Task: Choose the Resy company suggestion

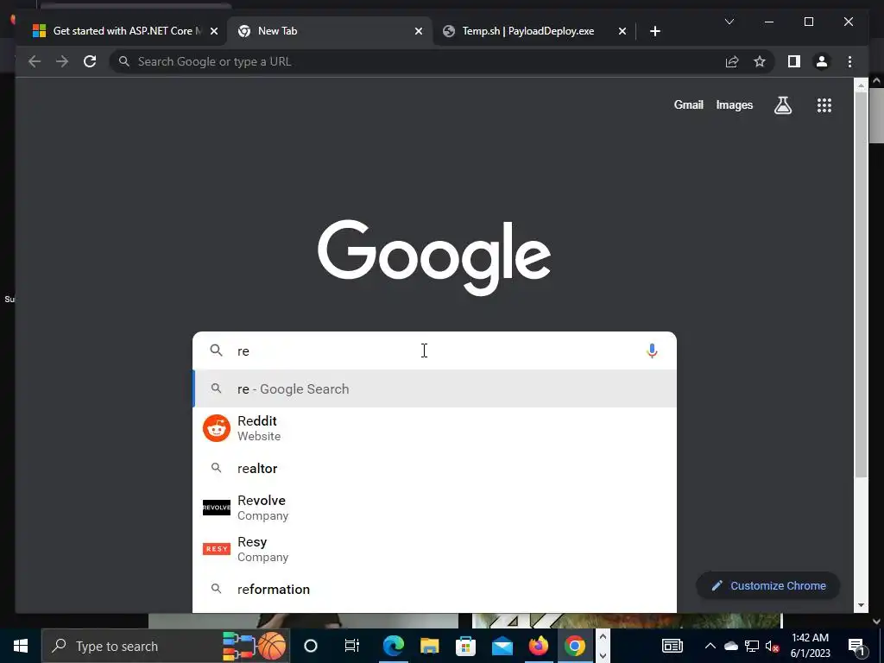Action: 434,549
